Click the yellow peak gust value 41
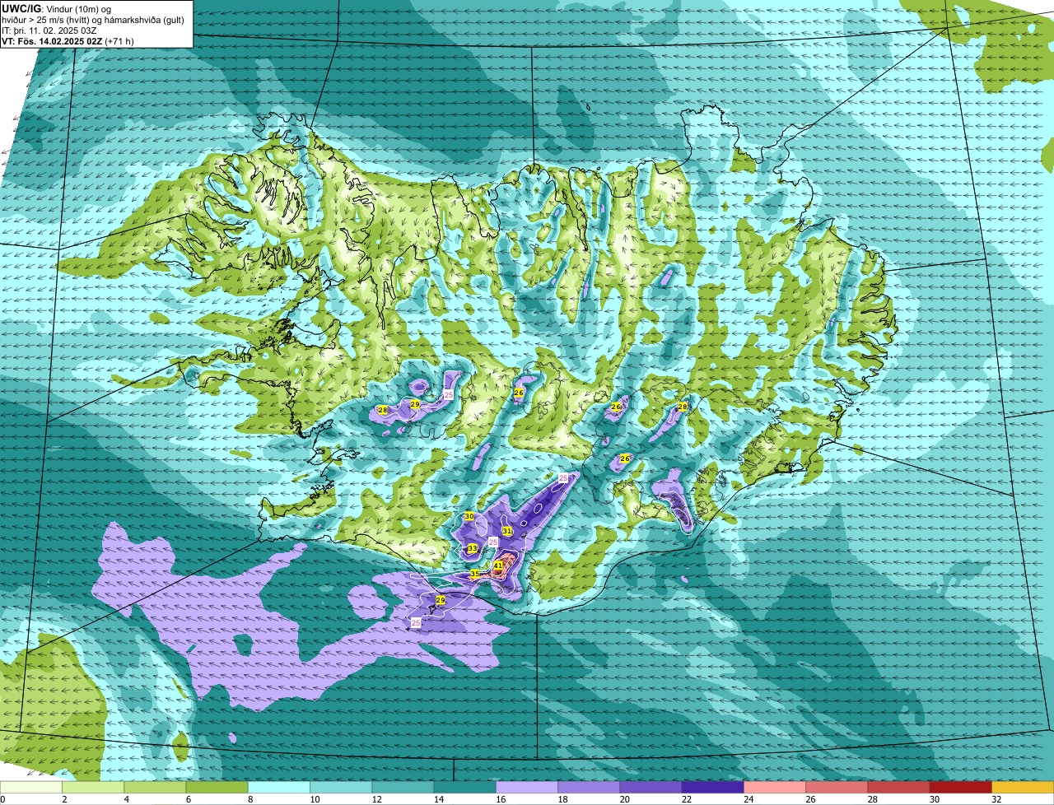This screenshot has width=1054, height=805. click(x=498, y=565)
